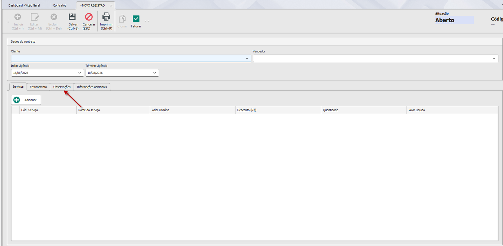This screenshot has height=246, width=503.
Task: Expand the Vendedor dropdown arrow
Action: coord(494,58)
